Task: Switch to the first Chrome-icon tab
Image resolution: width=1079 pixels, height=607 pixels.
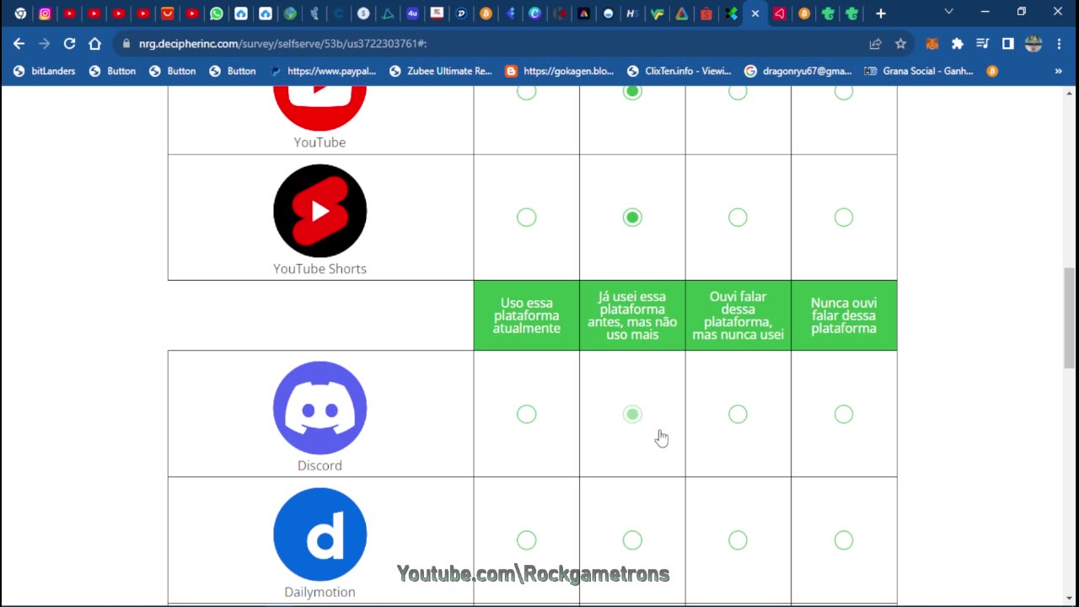Action: tap(20, 13)
